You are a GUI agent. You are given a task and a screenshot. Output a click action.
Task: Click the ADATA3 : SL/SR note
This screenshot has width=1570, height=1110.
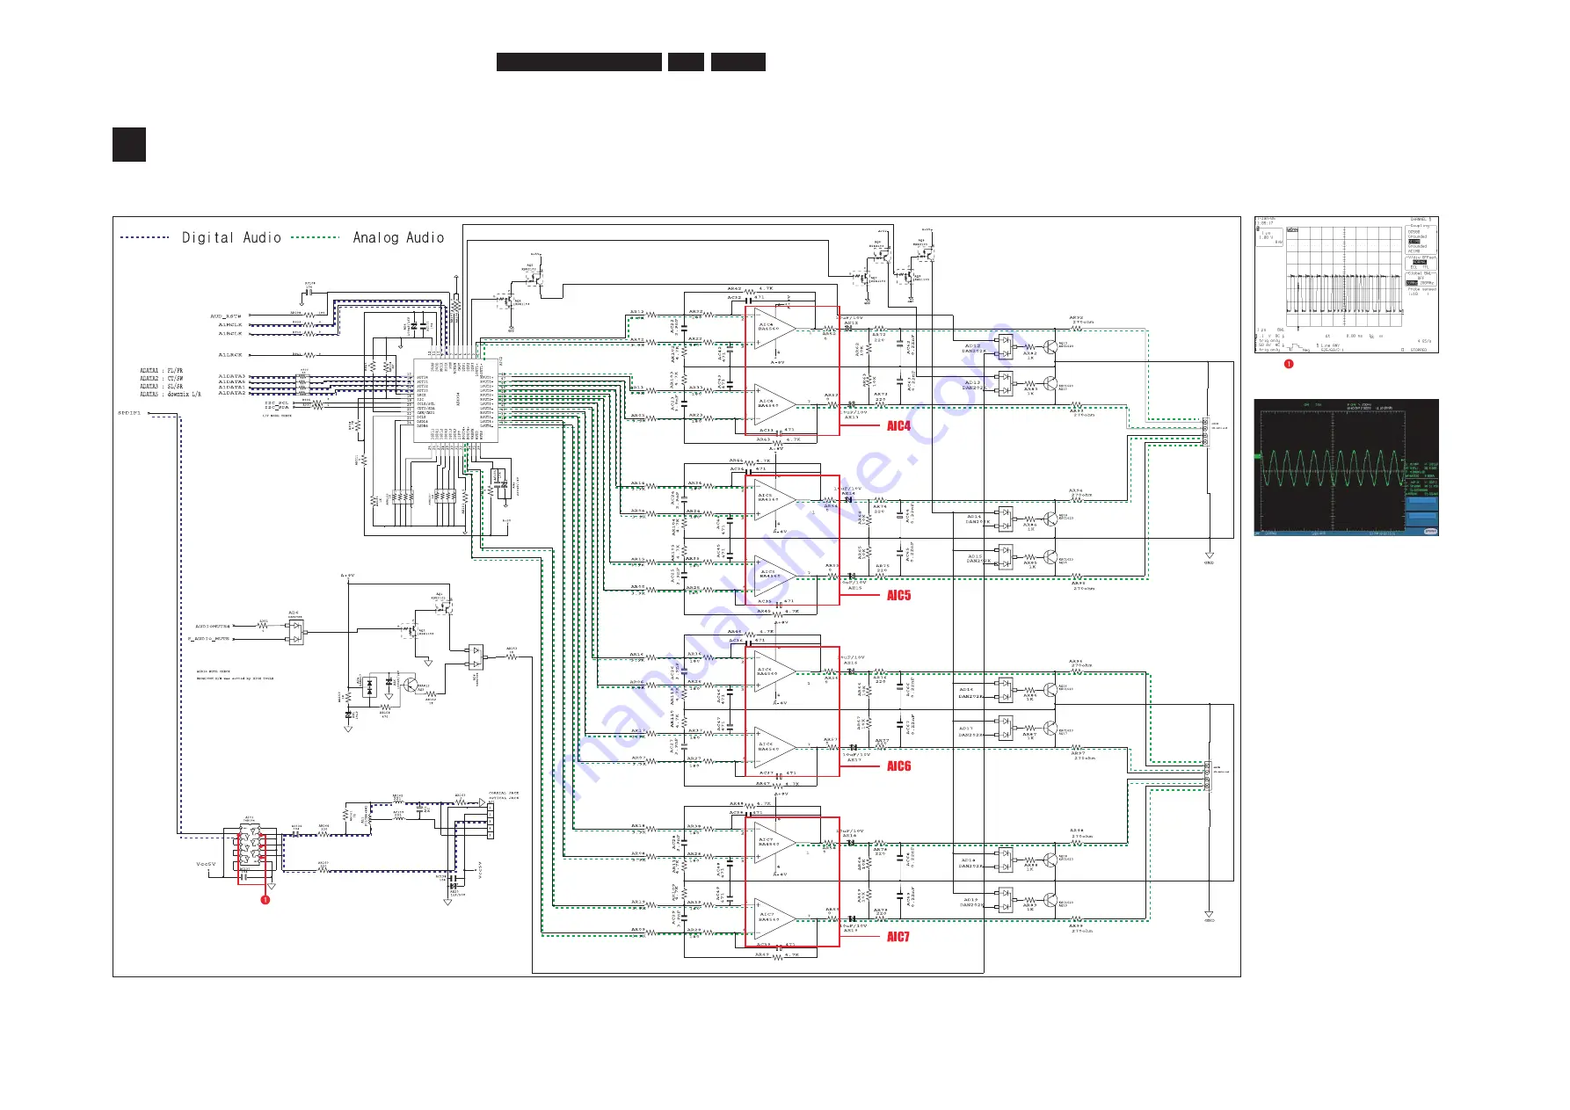[x=162, y=387]
